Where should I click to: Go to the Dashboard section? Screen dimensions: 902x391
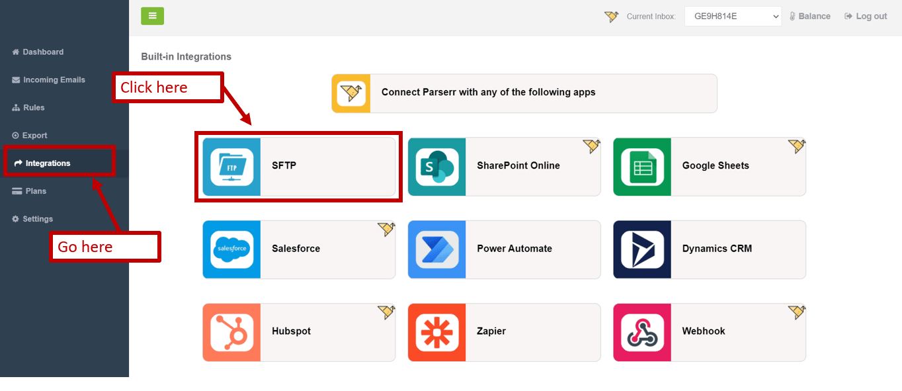click(43, 52)
